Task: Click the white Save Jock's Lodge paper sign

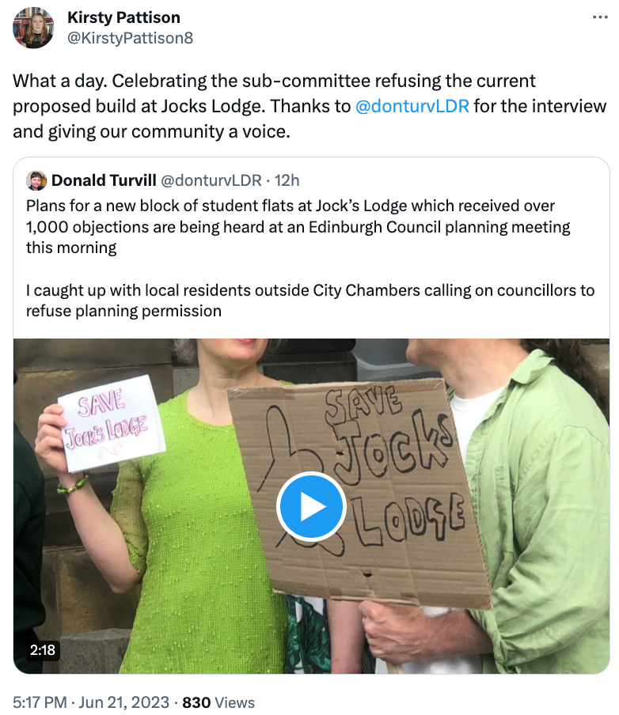Action: click(112, 424)
